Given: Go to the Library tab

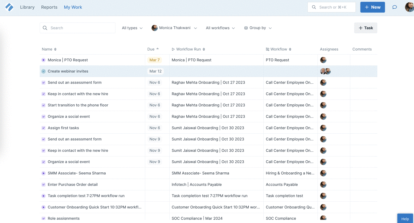Looking at the screenshot, I should click(27, 7).
